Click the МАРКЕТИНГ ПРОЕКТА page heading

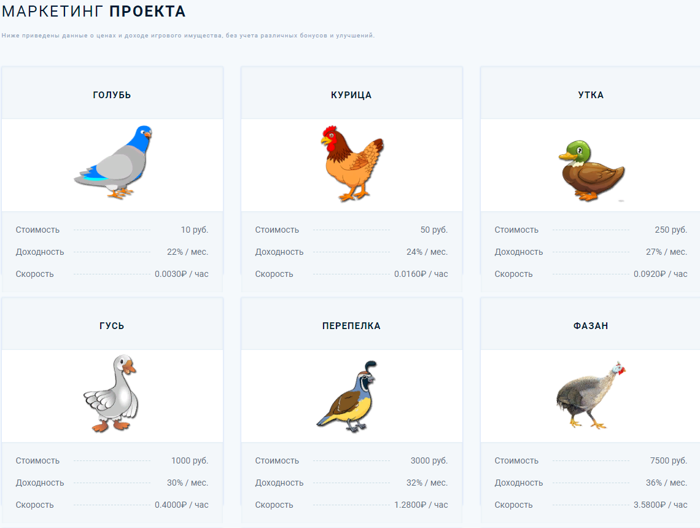point(94,11)
